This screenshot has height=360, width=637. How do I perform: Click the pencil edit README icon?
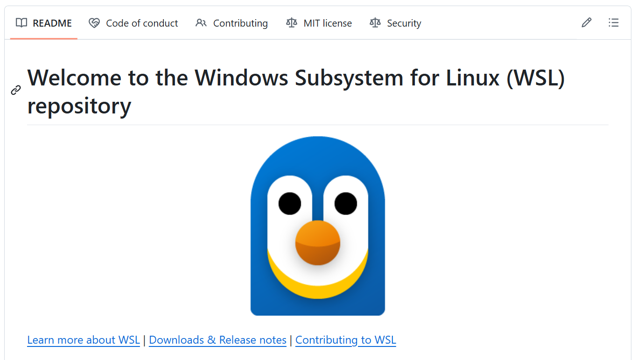tap(586, 22)
